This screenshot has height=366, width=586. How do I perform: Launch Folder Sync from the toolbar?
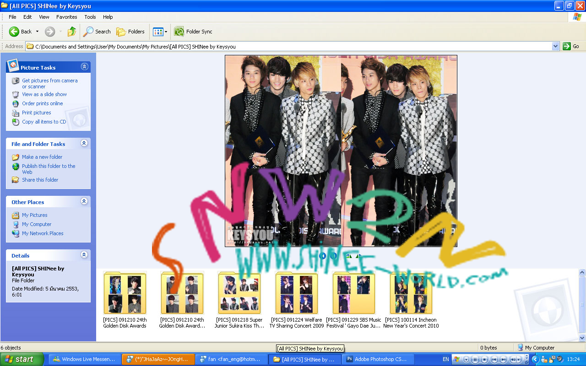193,32
